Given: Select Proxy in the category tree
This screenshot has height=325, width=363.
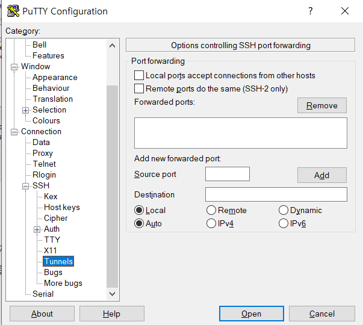Looking at the screenshot, I should tap(43, 153).
